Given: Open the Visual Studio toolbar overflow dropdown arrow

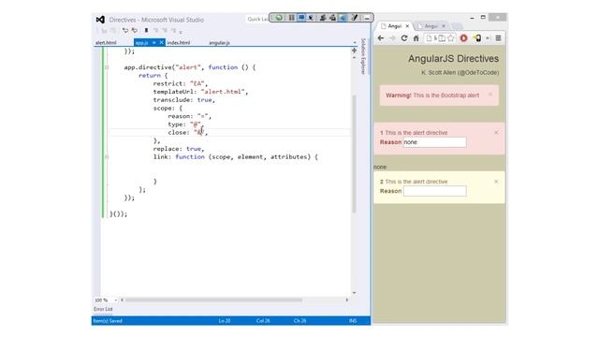Looking at the screenshot, I should click(x=181, y=32).
